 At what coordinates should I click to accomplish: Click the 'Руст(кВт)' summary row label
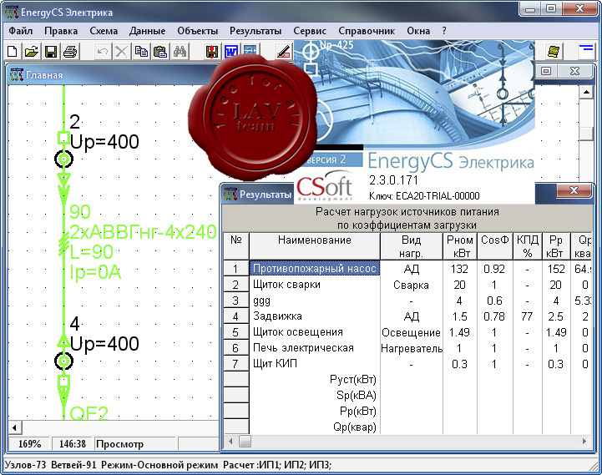click(353, 379)
